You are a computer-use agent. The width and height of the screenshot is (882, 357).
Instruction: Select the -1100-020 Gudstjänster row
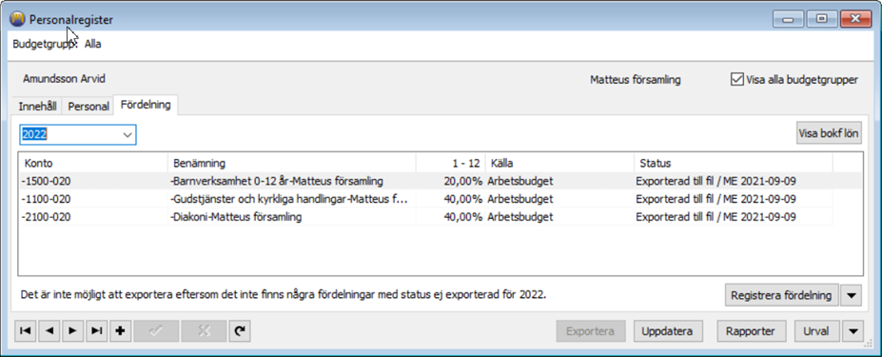426,199
